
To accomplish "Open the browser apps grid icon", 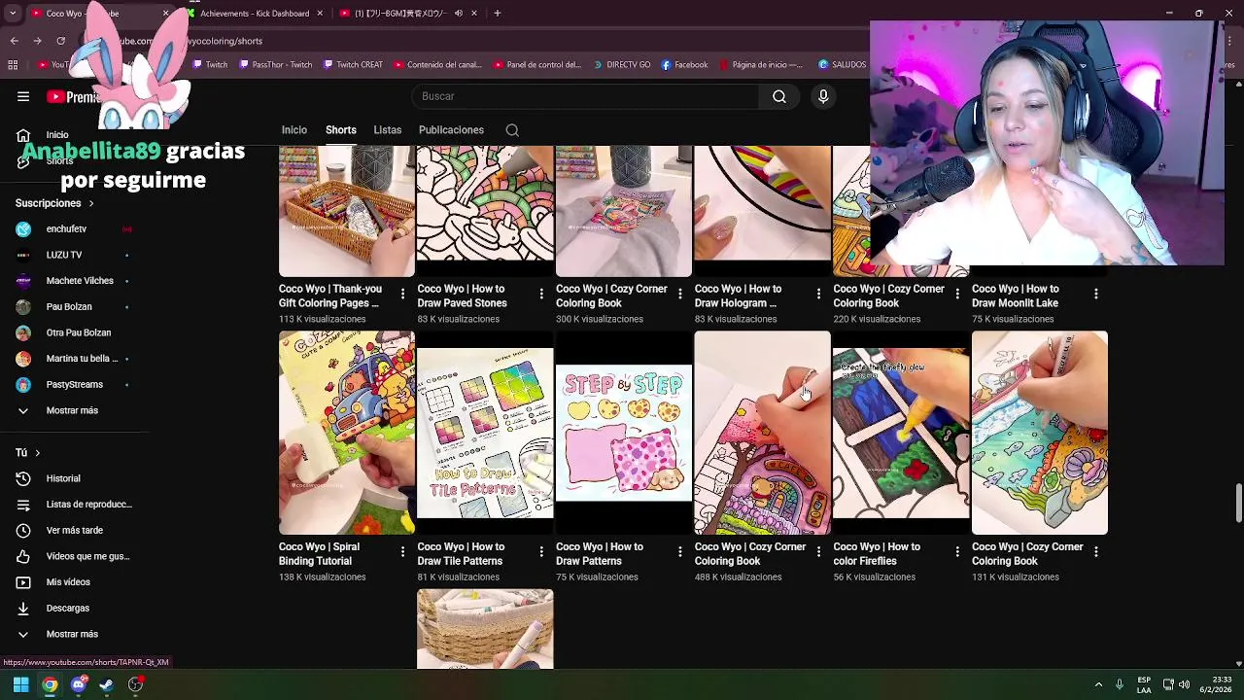I will coord(13,65).
